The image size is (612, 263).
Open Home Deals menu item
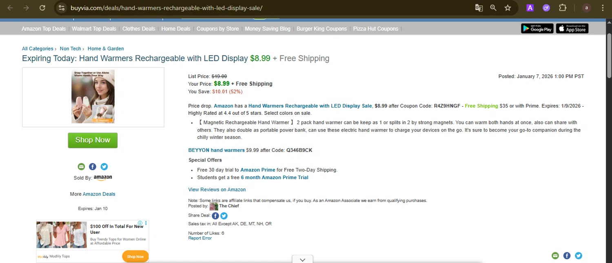[176, 29]
